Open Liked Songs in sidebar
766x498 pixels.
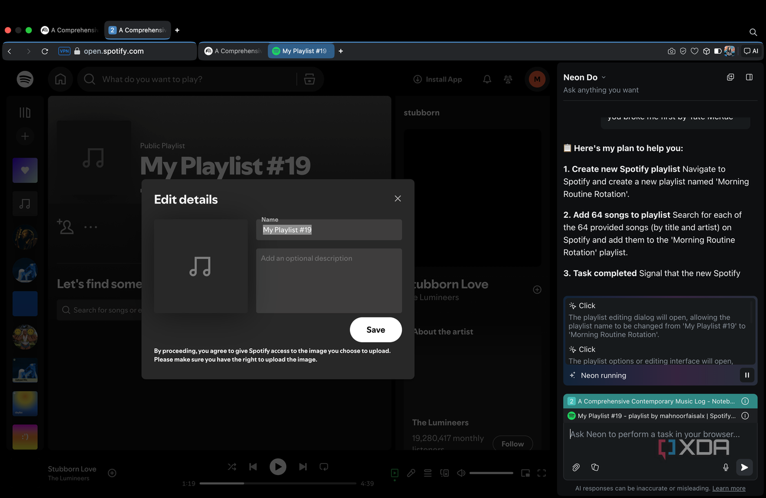[x=25, y=171]
